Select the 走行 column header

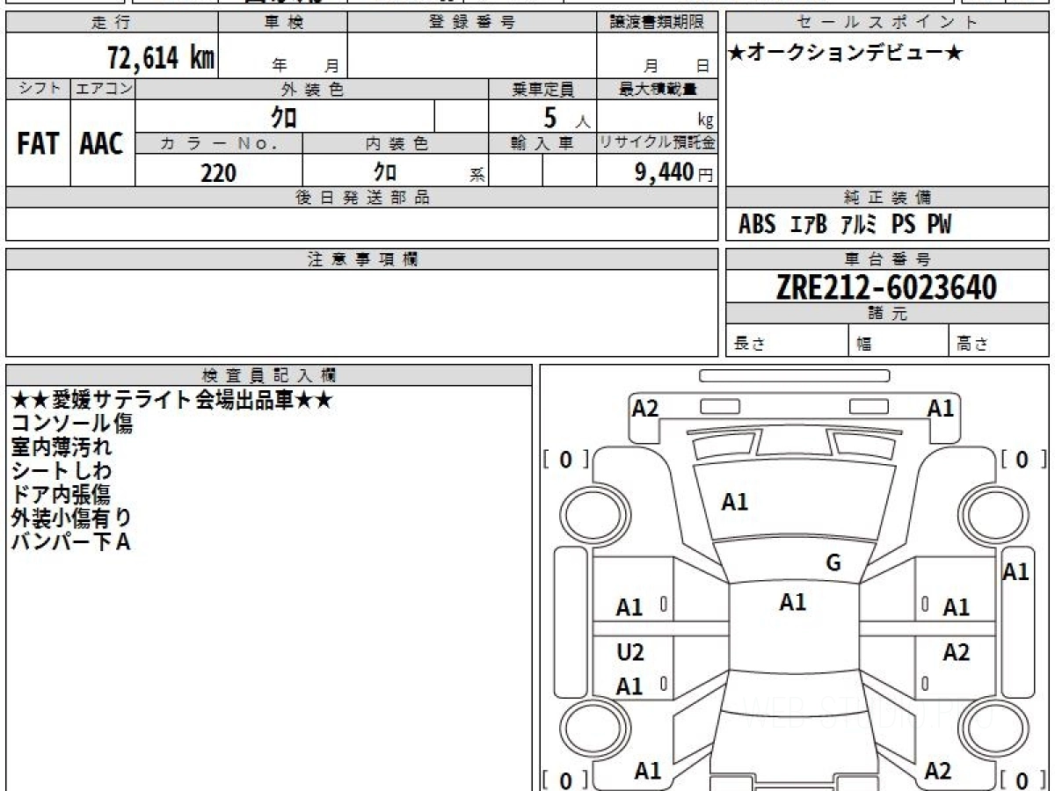[112, 23]
